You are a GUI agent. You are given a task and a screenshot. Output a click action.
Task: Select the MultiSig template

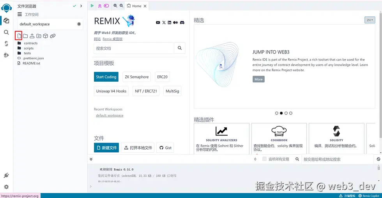point(172,91)
